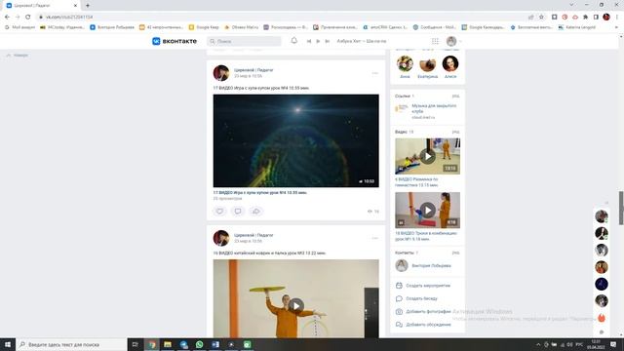Open the author avatar on the Chinese mat post
Image resolution: width=624 pixels, height=351 pixels.
(221, 238)
